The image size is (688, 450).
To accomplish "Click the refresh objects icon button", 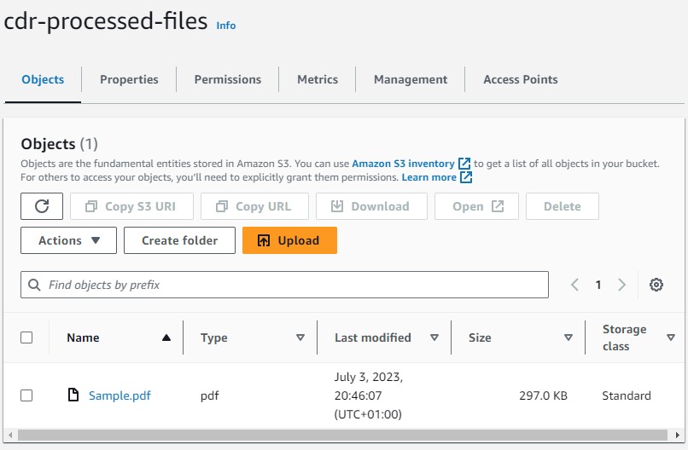I will [41, 206].
